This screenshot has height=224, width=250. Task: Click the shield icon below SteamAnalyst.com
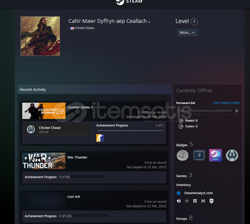point(211,201)
